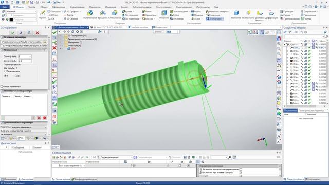Expand the 'Материалы [2]' tree node
Viewport: 329px width, 185px height.
click(61, 42)
